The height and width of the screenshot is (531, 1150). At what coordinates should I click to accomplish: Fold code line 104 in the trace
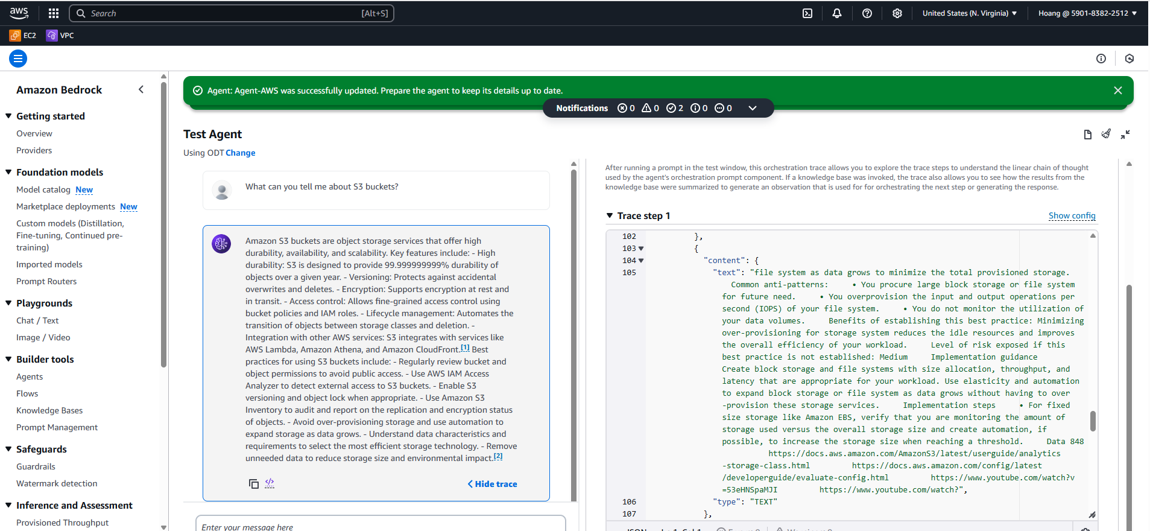click(641, 261)
